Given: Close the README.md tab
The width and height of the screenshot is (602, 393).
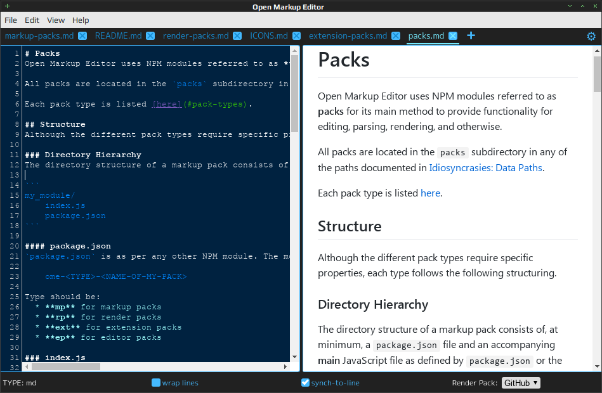Looking at the screenshot, I should [150, 35].
